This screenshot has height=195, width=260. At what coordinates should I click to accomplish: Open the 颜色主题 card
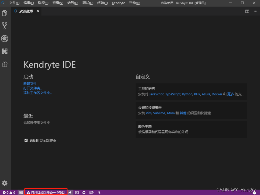(x=191, y=129)
